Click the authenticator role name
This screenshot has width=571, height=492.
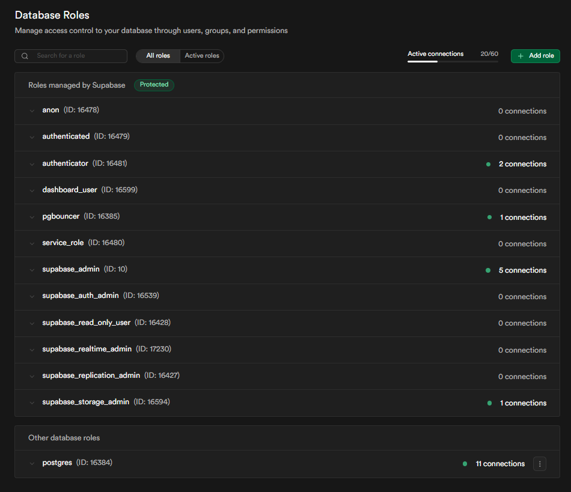pos(65,163)
